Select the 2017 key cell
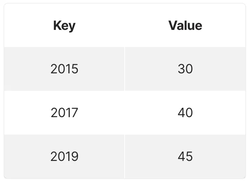This screenshot has width=250, height=183. tap(64, 113)
